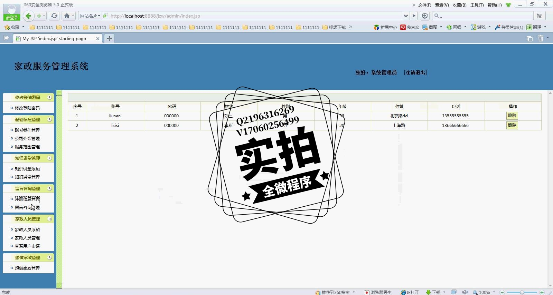
Task: Open the tab restore window icon
Action: tap(529, 39)
